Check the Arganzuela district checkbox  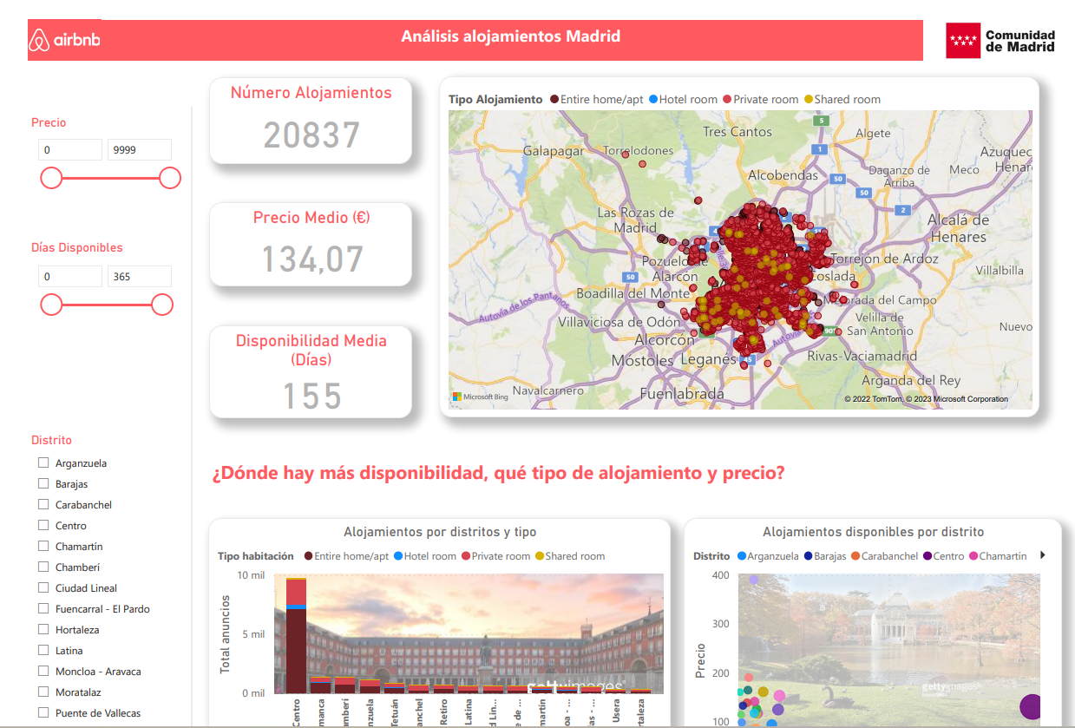(43, 463)
